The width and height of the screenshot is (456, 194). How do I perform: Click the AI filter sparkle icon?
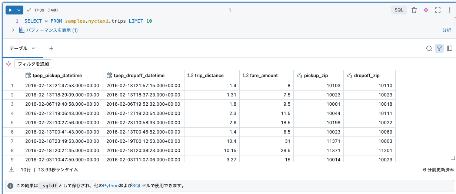[9, 64]
